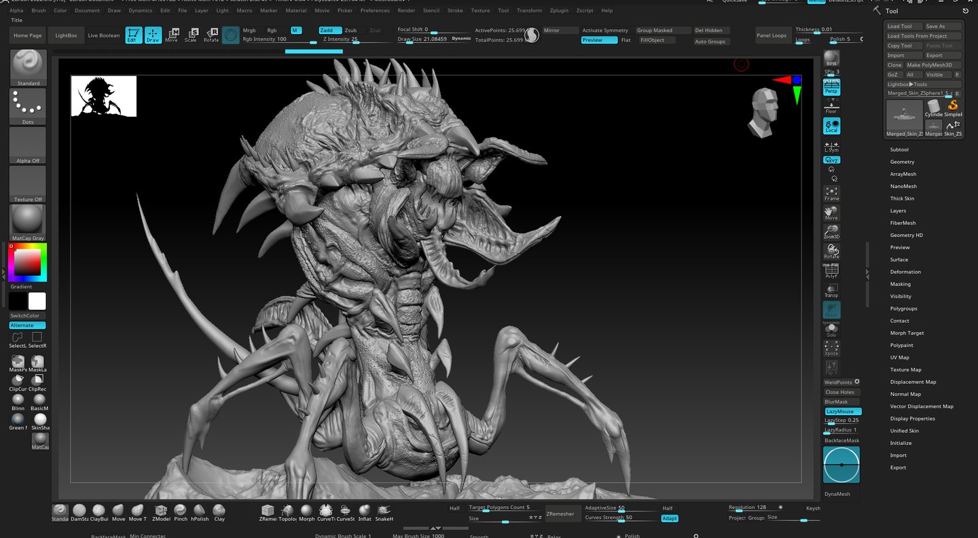
Task: Click Make PolyMesh3D button
Action: pos(933,65)
